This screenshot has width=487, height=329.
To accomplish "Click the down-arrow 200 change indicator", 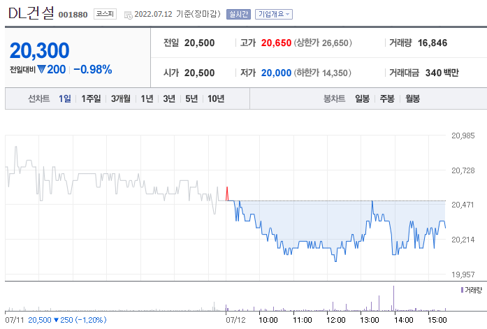I will point(52,70).
